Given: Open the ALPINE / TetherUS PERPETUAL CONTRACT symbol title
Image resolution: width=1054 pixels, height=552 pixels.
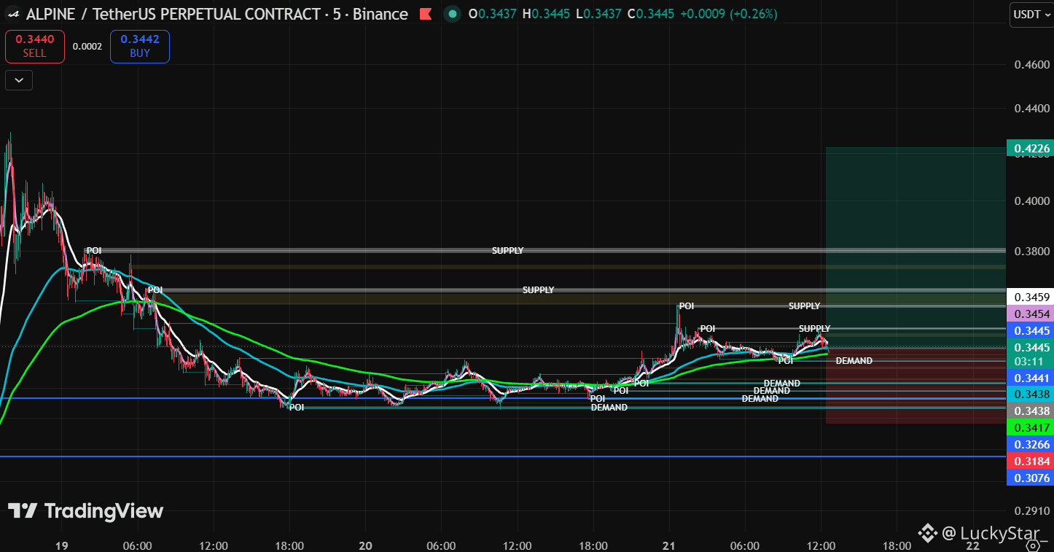Looking at the screenshot, I should click(174, 14).
